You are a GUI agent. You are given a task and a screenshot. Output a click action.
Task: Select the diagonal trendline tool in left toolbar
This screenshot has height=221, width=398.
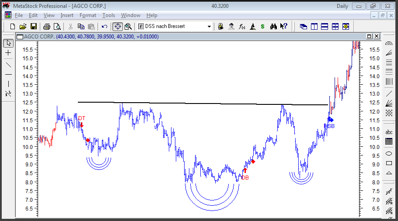[8, 65]
